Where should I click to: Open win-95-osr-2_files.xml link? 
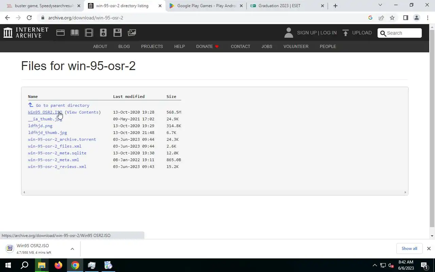(54, 146)
